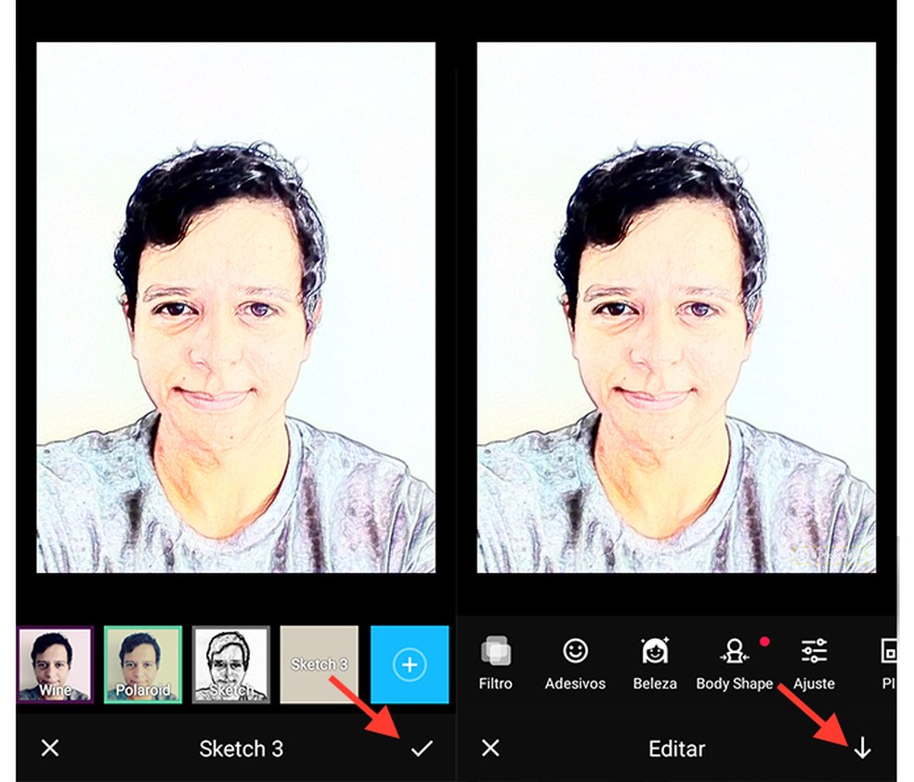Tap the red notification dot on Body Shape
This screenshot has width=914, height=782.
(x=764, y=641)
